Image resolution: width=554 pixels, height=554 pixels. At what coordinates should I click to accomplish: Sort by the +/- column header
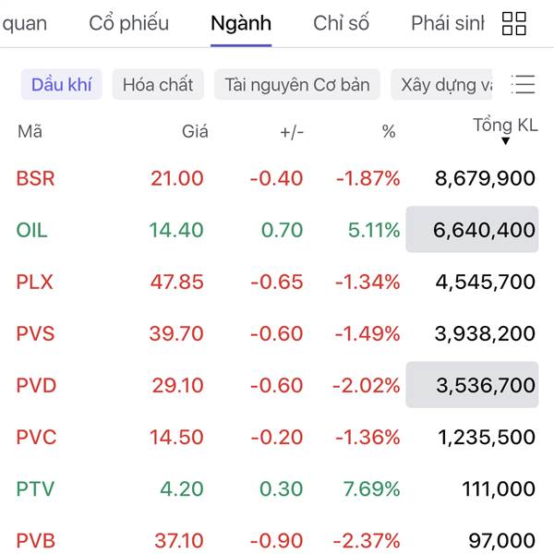[292, 132]
